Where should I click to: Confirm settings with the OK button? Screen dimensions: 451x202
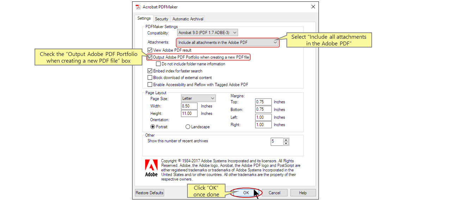tap(246, 193)
